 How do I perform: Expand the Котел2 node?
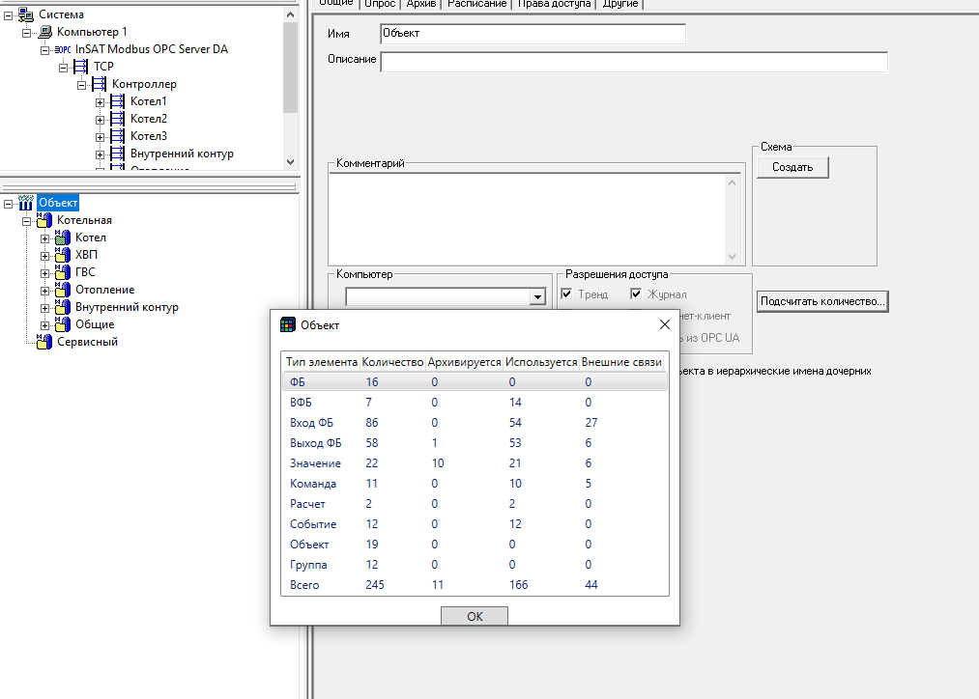click(100, 120)
